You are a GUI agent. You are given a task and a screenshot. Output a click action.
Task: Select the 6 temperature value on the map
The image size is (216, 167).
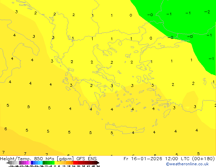tap(6, 129)
